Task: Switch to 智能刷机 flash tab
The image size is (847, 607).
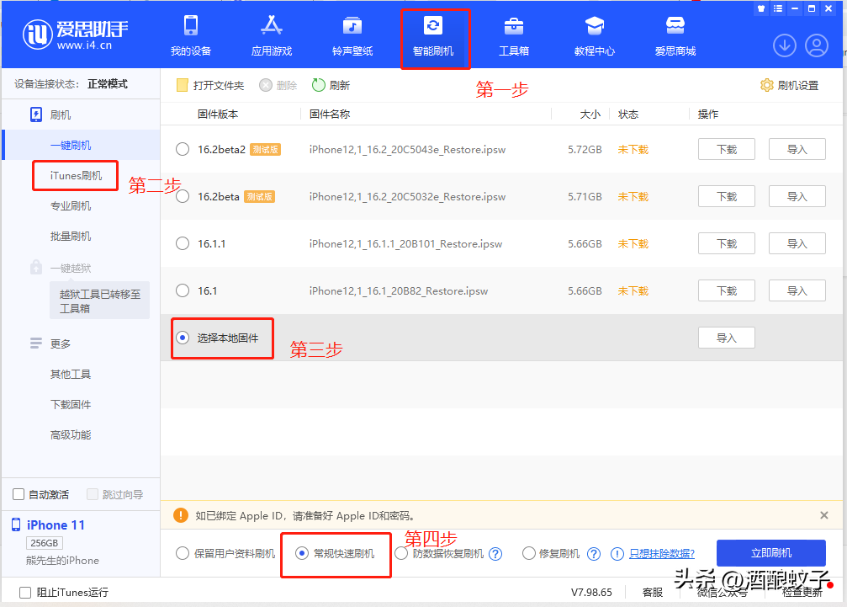Action: pyautogui.click(x=433, y=36)
